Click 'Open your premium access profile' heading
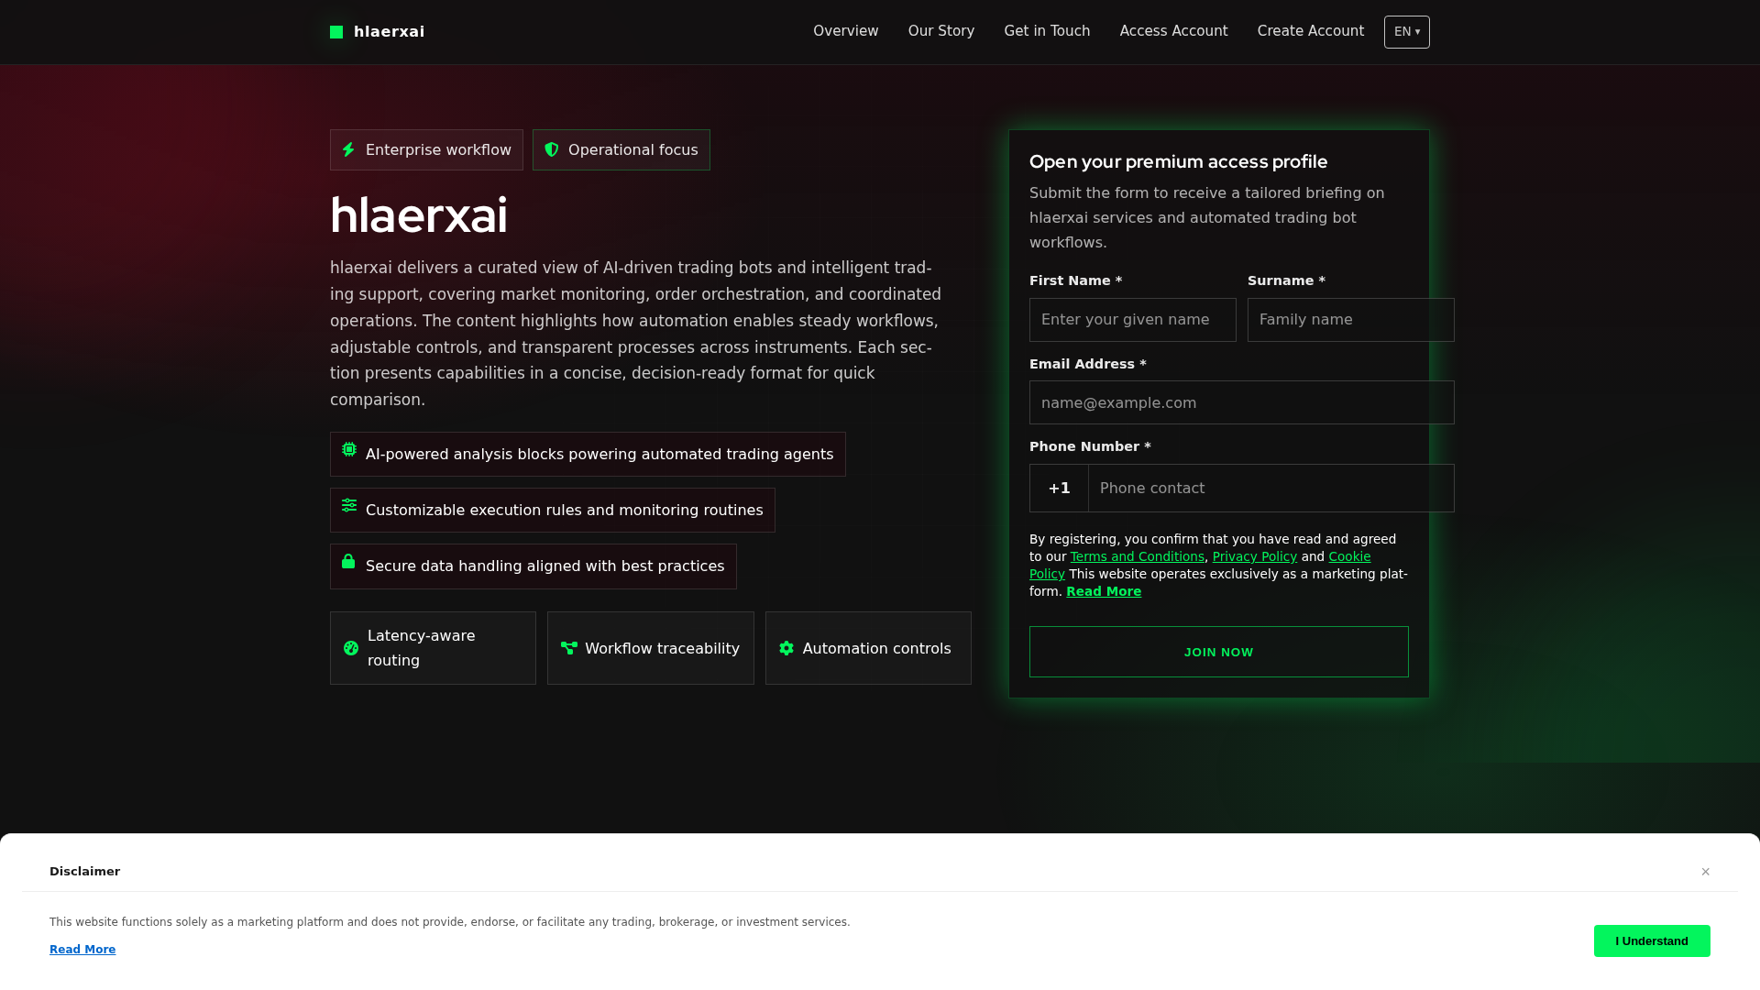1760x990 pixels. 1179,161
